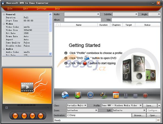Screen dimensions: 163x124
Task: Click the Title input field
Action: click(136, 20)
